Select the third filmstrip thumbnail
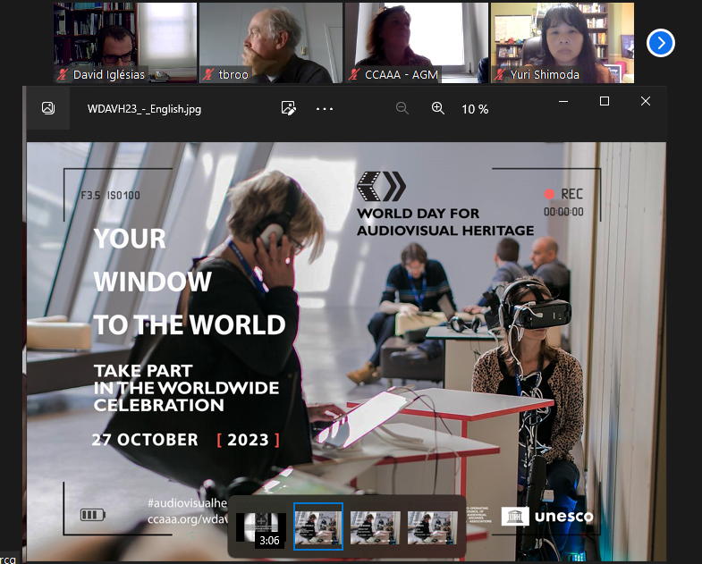 (376, 528)
